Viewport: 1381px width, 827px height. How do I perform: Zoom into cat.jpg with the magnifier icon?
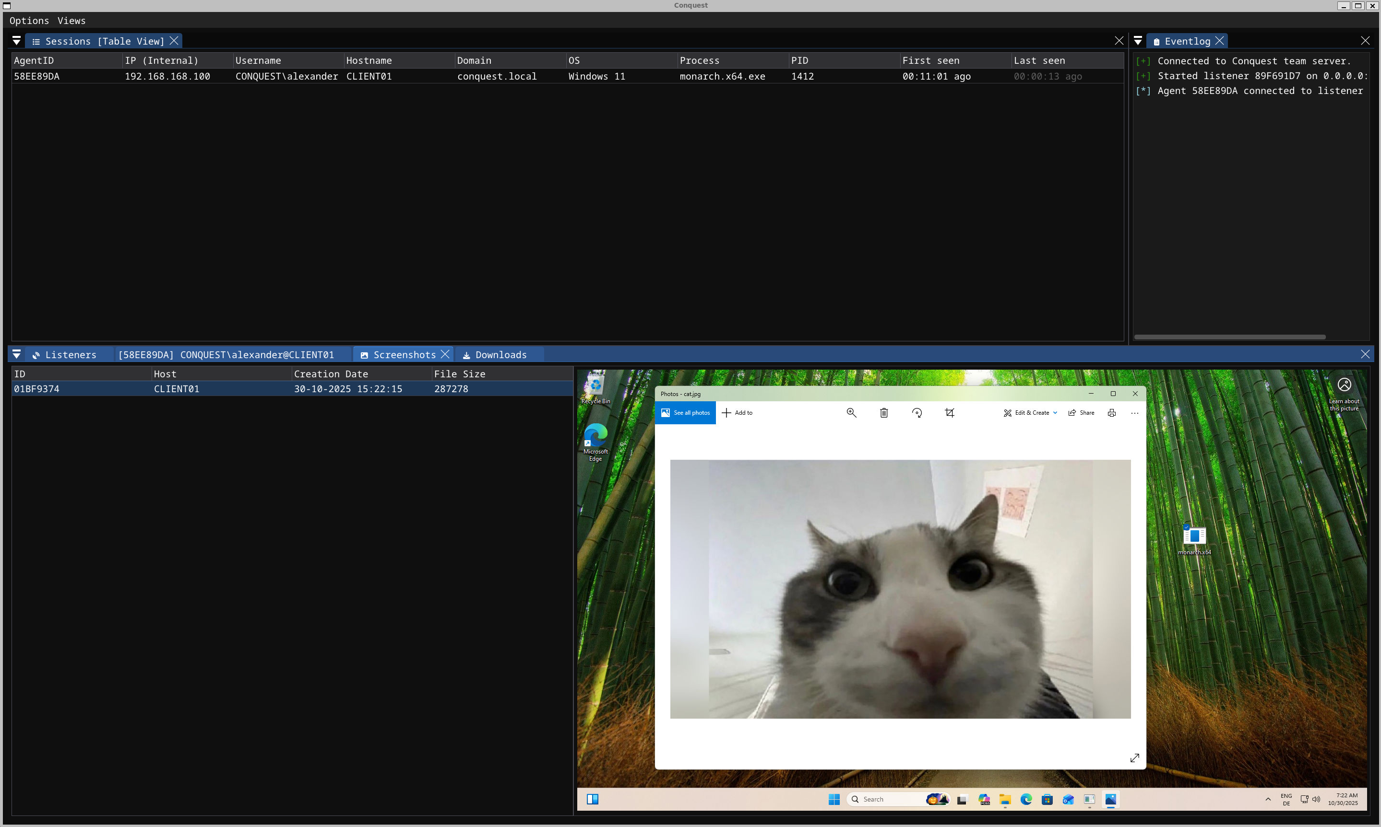coord(851,412)
